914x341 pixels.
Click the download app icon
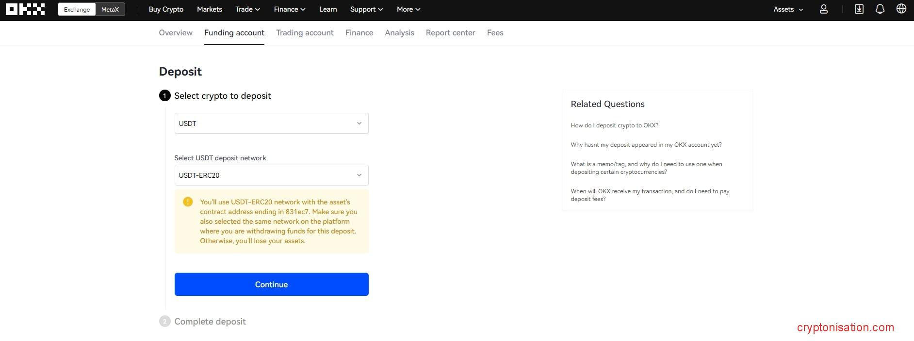pos(859,9)
